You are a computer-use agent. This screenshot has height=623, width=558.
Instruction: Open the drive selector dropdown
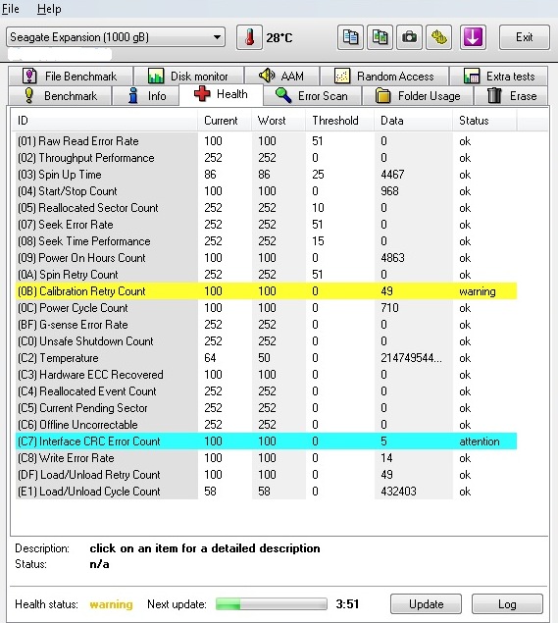pyautogui.click(x=116, y=37)
